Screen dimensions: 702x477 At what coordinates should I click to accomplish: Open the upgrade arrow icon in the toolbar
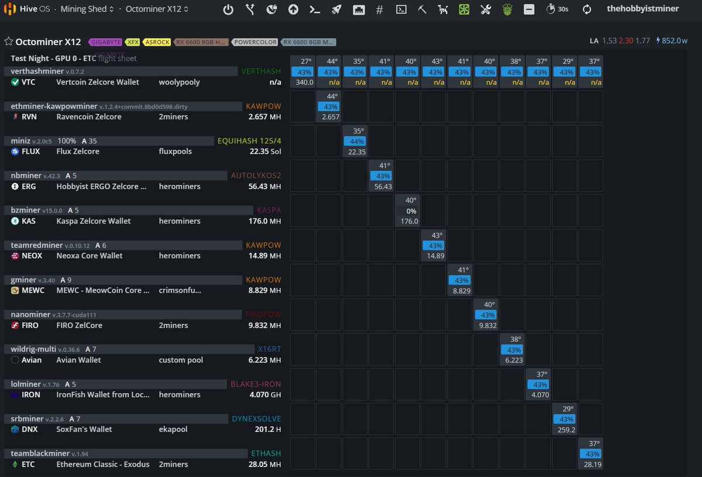(x=292, y=9)
